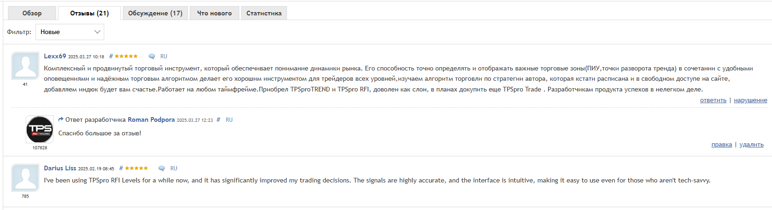Click five-star rating in Lexx69 review
Image resolution: width=772 pixels, height=210 pixels.
tap(126, 56)
